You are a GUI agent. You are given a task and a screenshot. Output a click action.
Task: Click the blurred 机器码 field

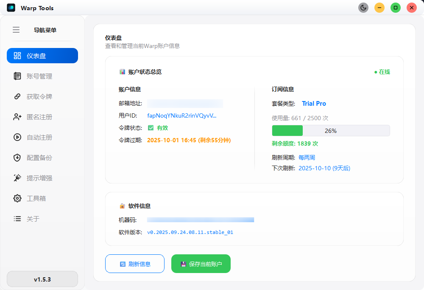(200, 220)
